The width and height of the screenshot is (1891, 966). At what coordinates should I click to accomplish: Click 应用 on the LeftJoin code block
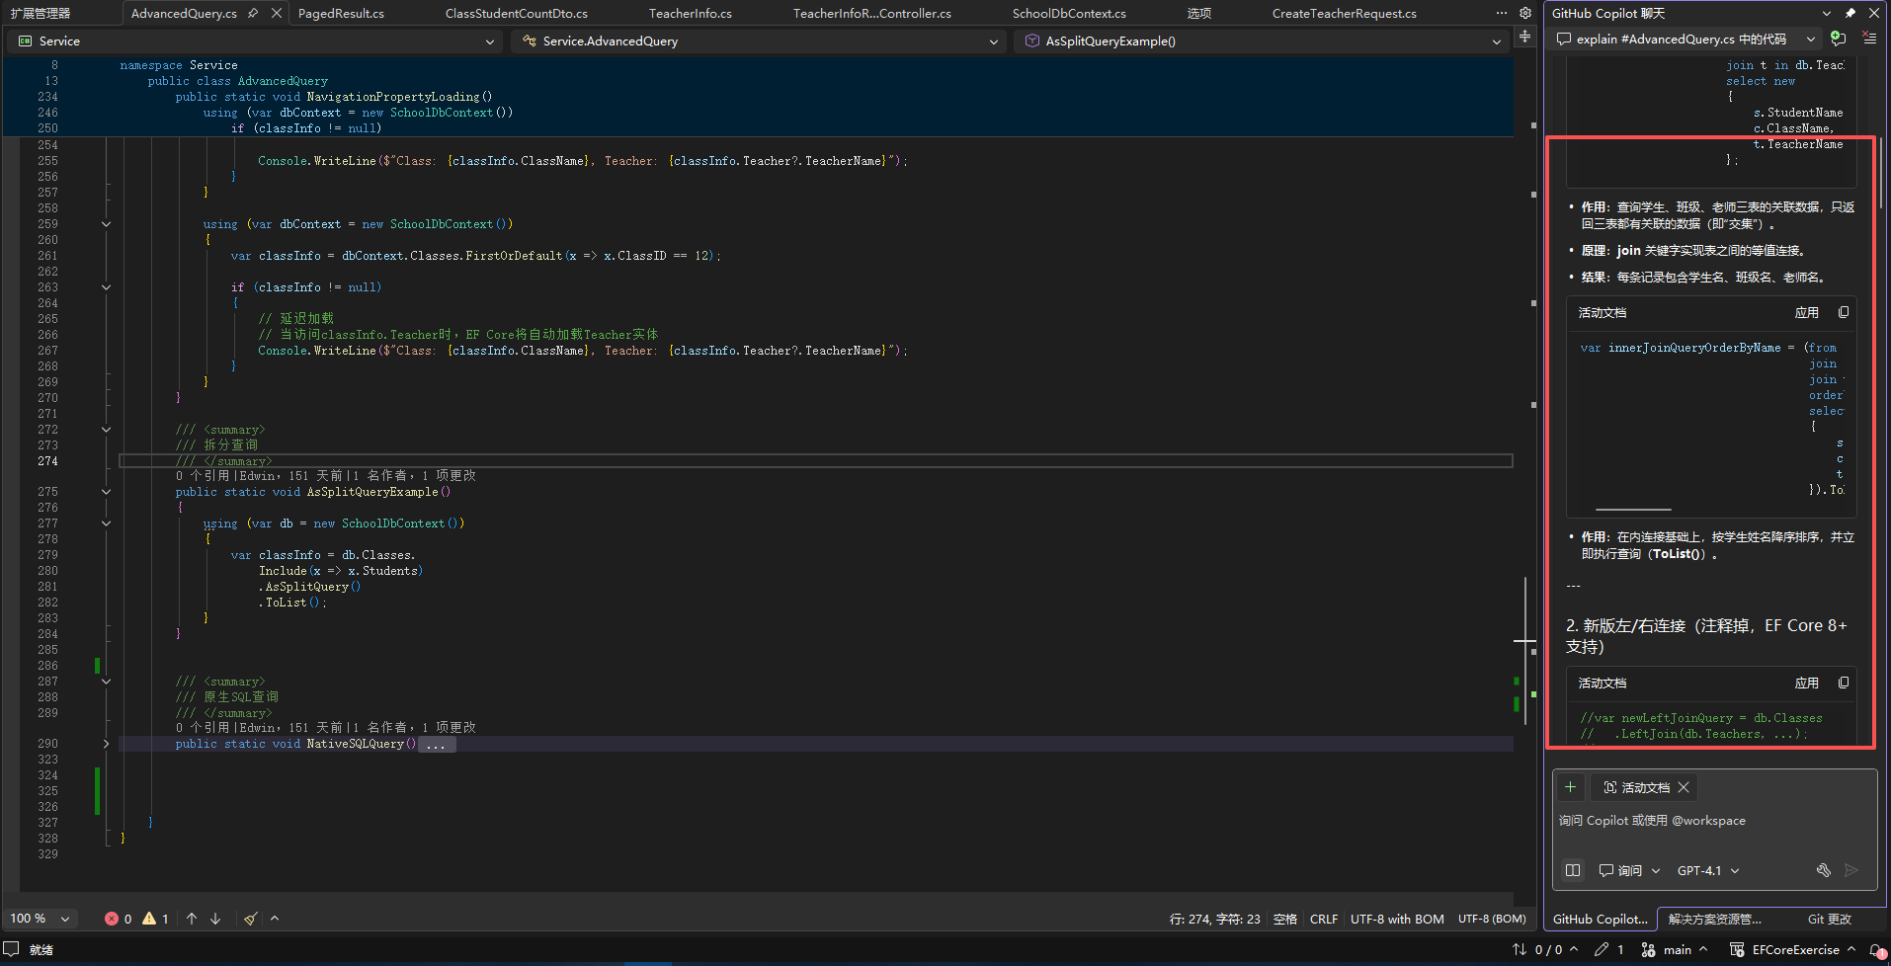coord(1806,683)
